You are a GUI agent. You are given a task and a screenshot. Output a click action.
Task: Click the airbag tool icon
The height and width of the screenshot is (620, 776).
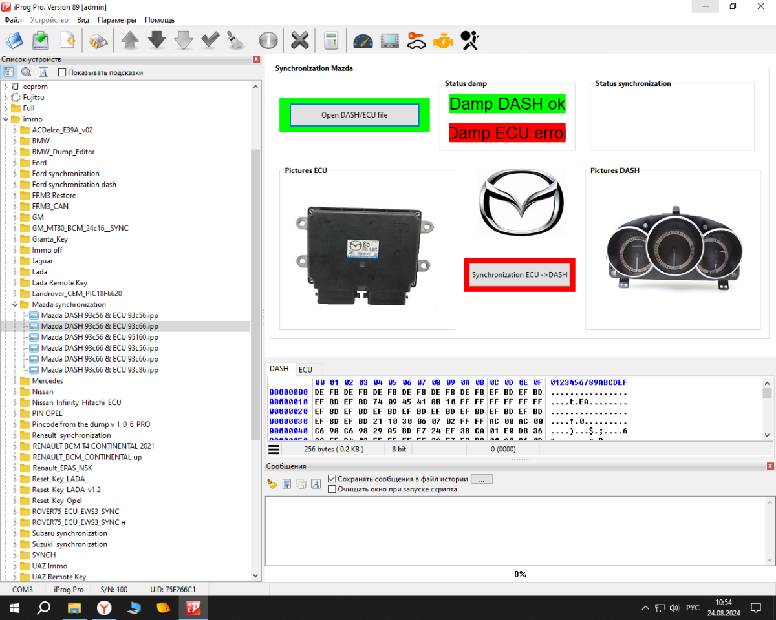[x=469, y=41]
